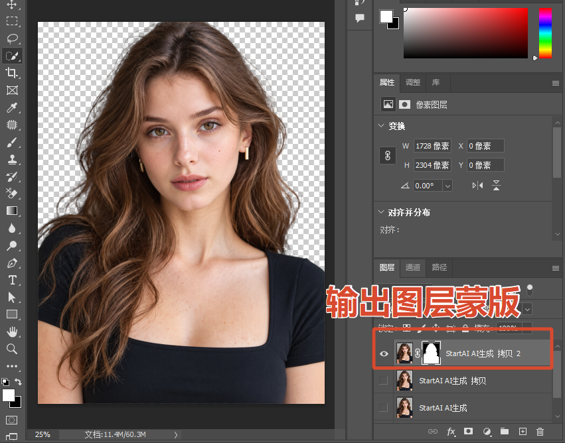Viewport: 565px width, 443px height.
Task: Open the status bar document info arrow
Action: point(176,435)
